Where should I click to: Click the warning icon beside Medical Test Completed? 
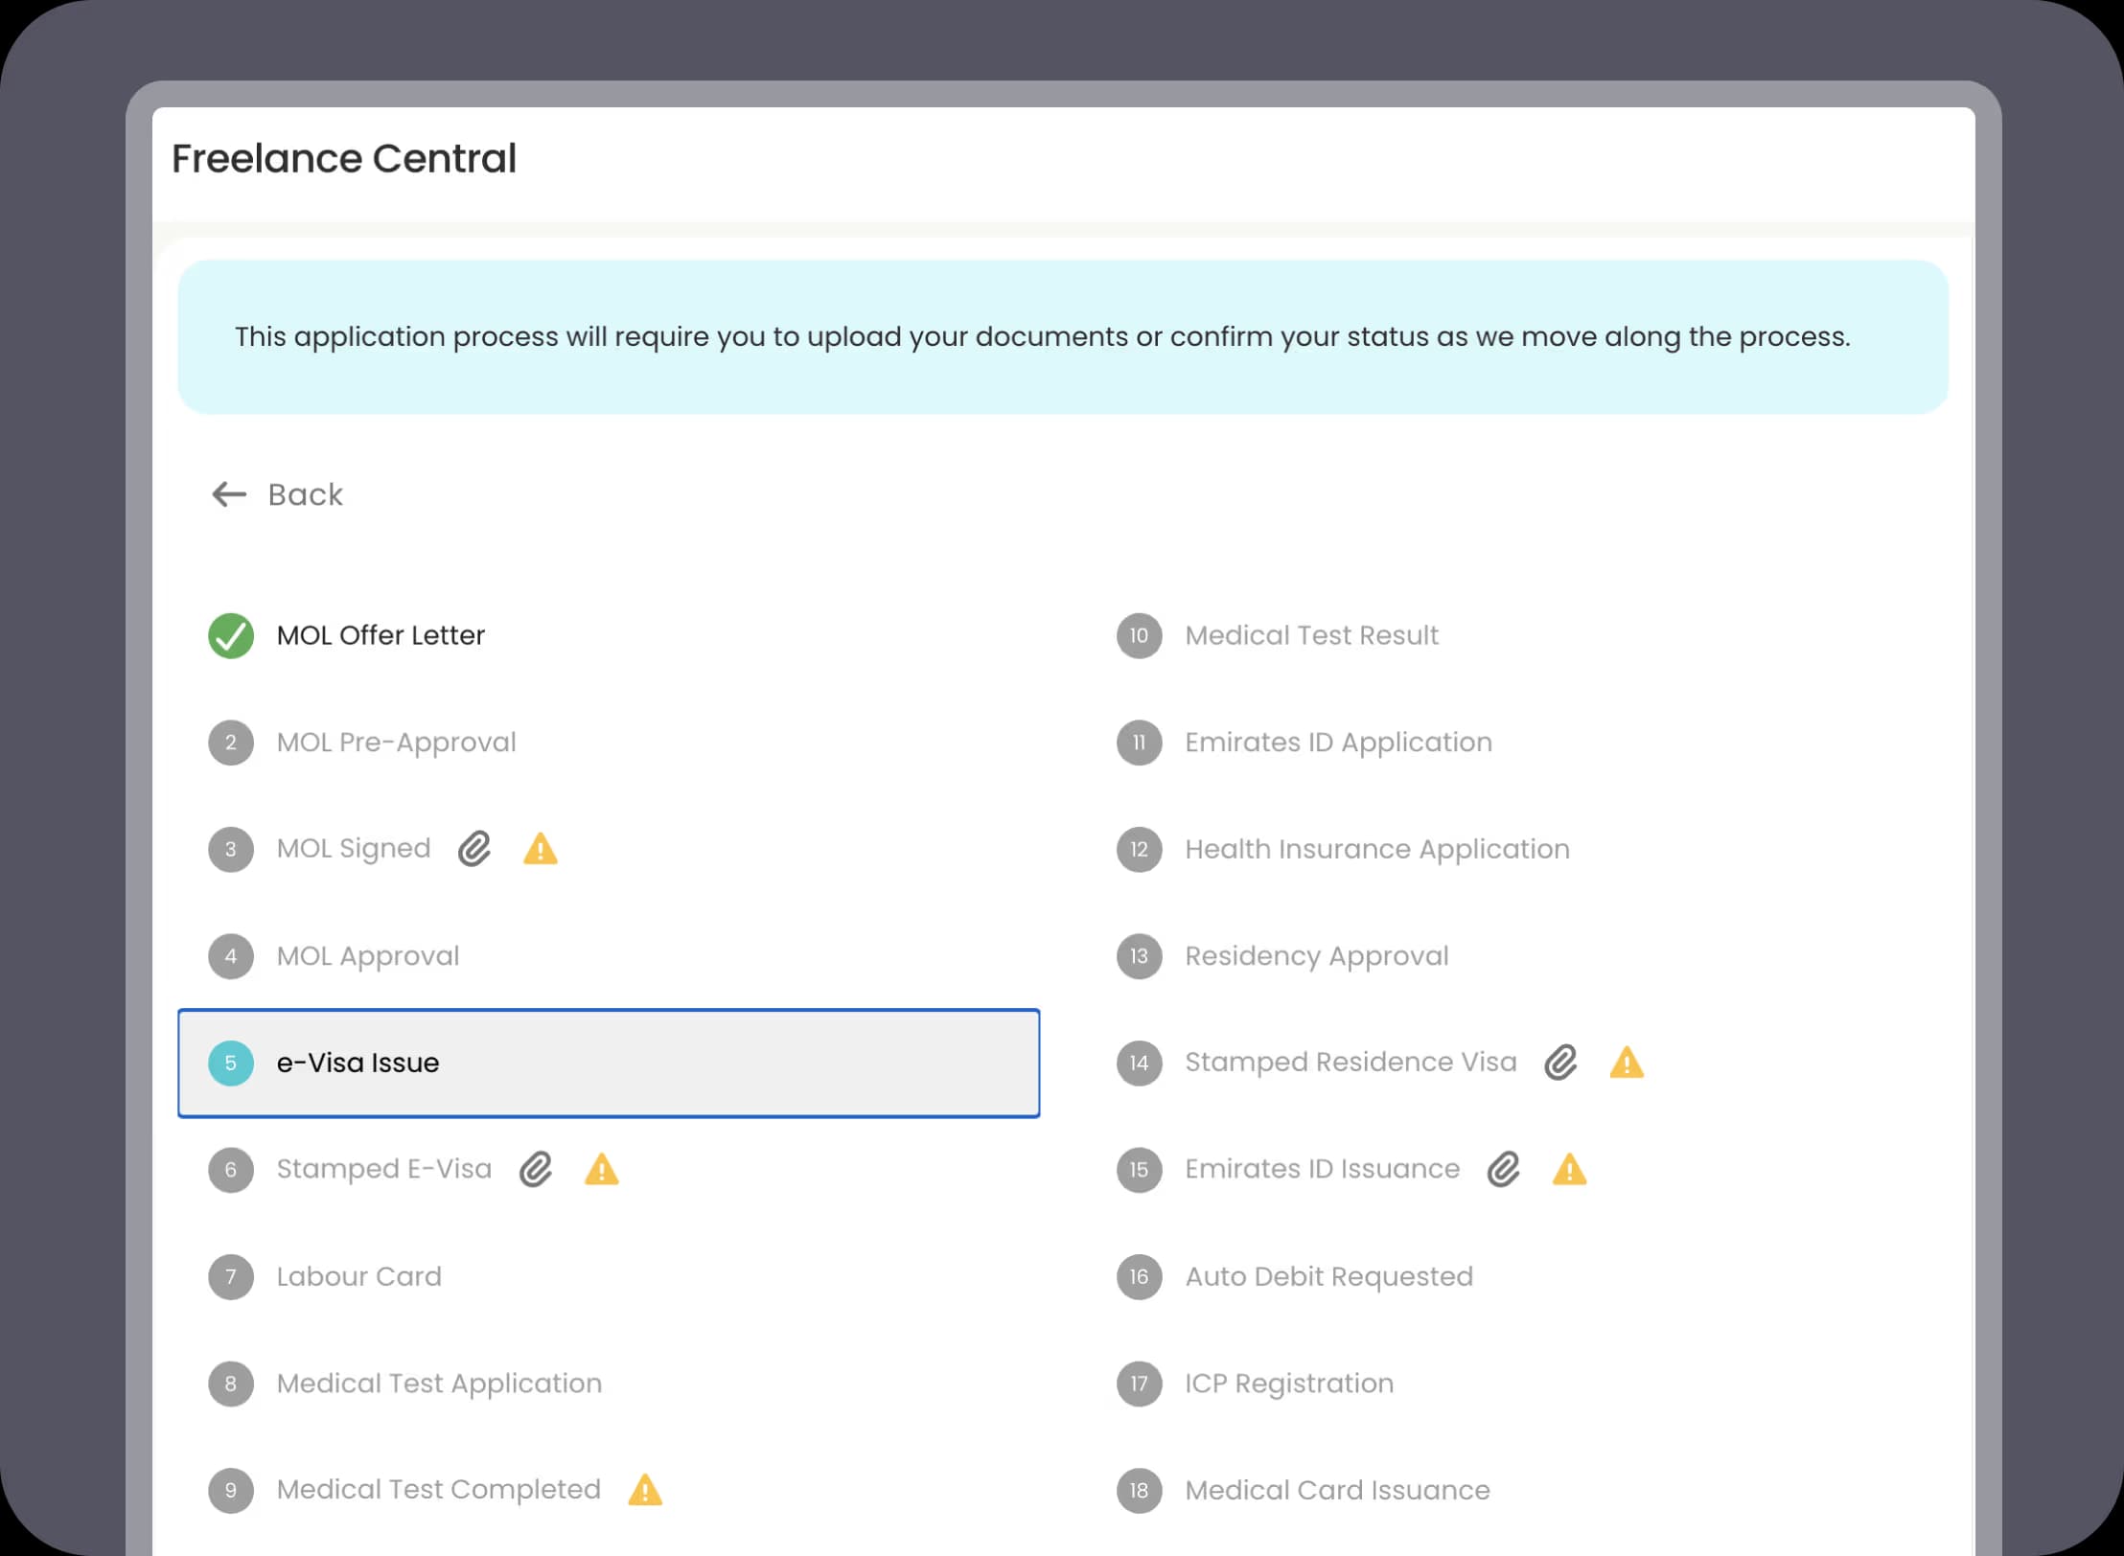pyautogui.click(x=645, y=1490)
